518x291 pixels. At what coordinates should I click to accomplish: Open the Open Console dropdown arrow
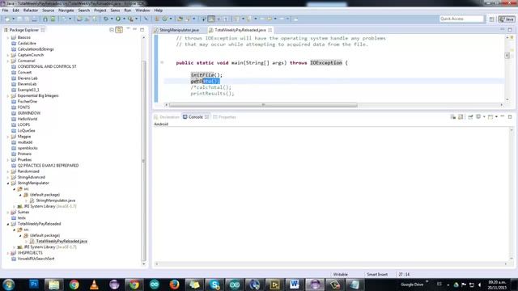(x=496, y=116)
